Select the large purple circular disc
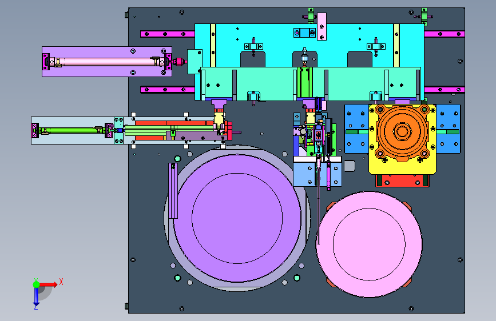Image resolution: width=496 pixels, height=321 pixels. [237, 218]
